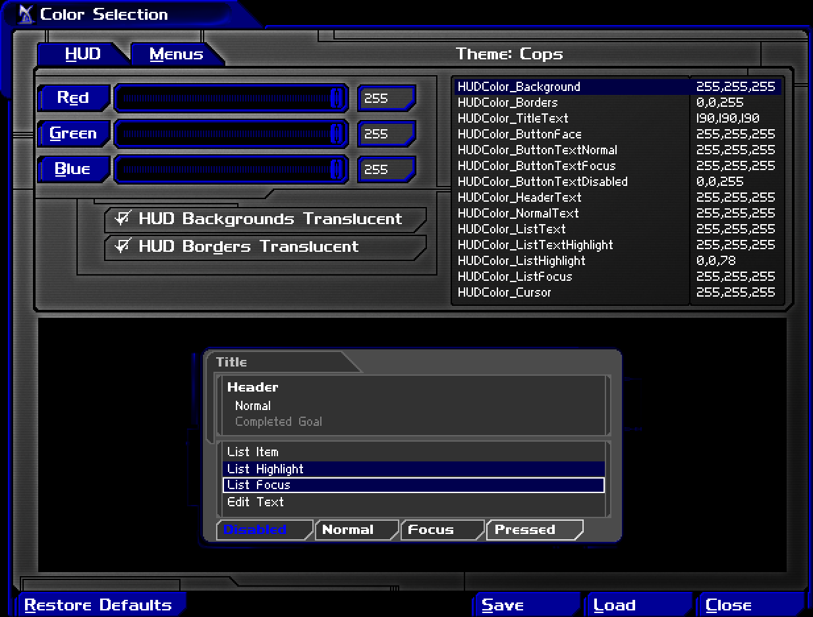The width and height of the screenshot is (813, 617).
Task: Toggle HUD Borders Translucent checkbox
Action: coord(265,247)
